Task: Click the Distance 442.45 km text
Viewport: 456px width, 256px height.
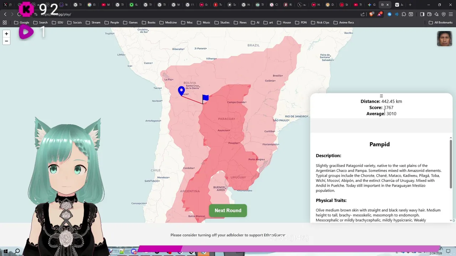Action: [381, 101]
